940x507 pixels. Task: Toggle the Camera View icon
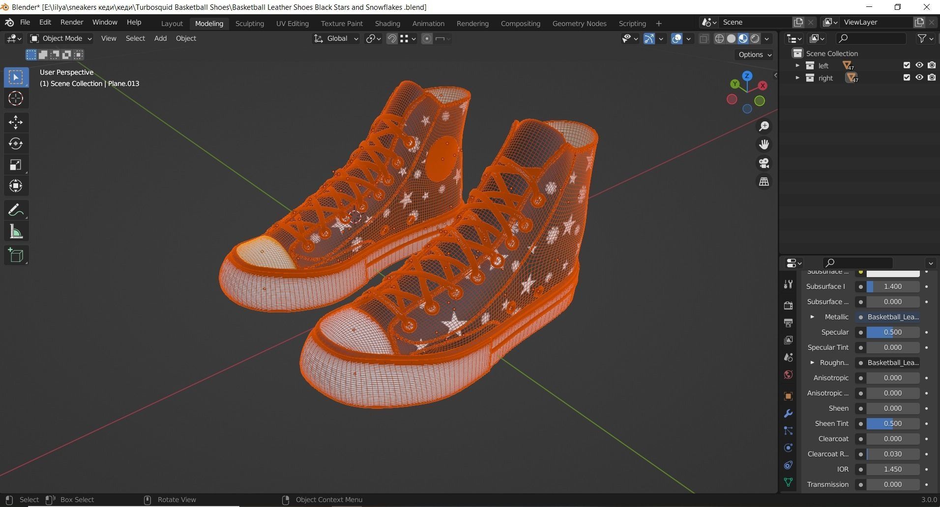pyautogui.click(x=764, y=163)
